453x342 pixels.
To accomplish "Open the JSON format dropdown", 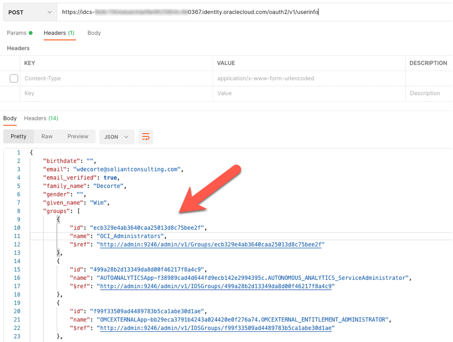I will pyautogui.click(x=117, y=137).
